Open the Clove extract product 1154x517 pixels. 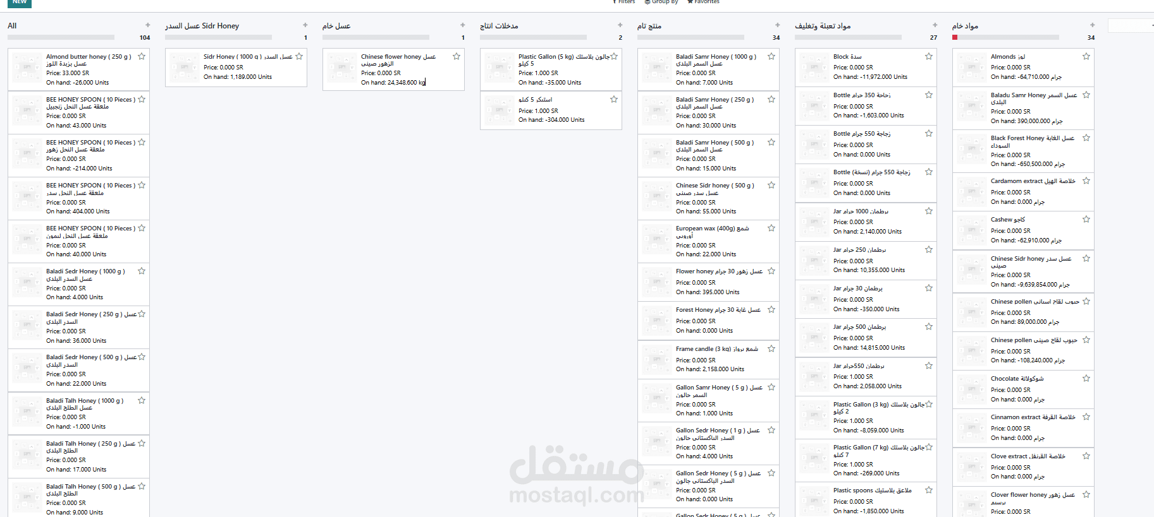1023,466
